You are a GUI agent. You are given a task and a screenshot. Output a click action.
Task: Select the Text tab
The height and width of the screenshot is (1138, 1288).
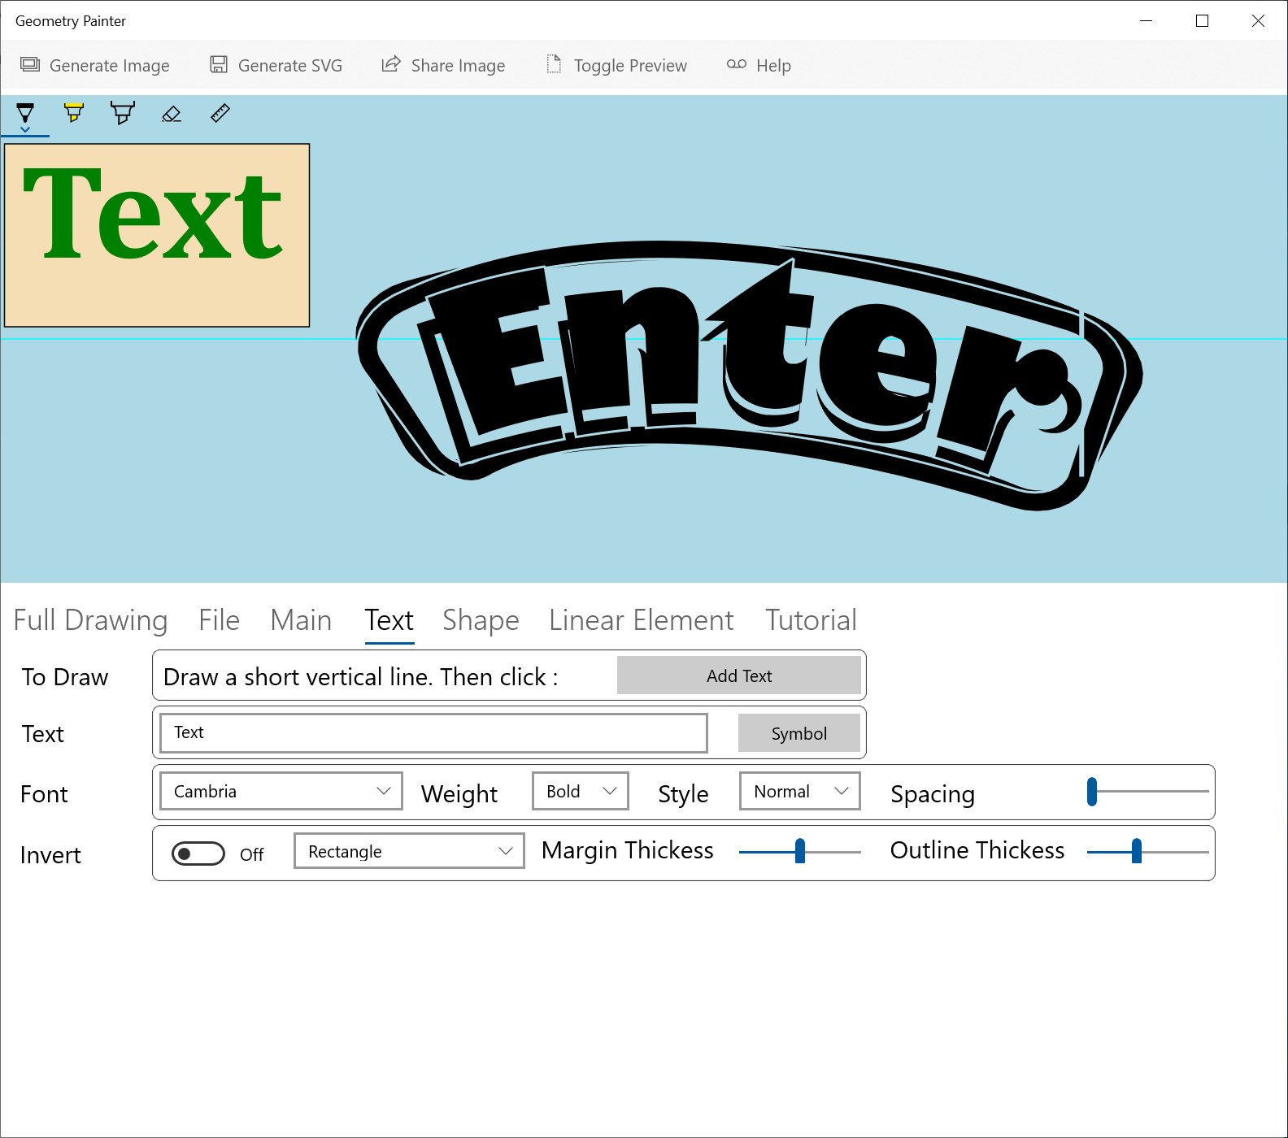[389, 620]
